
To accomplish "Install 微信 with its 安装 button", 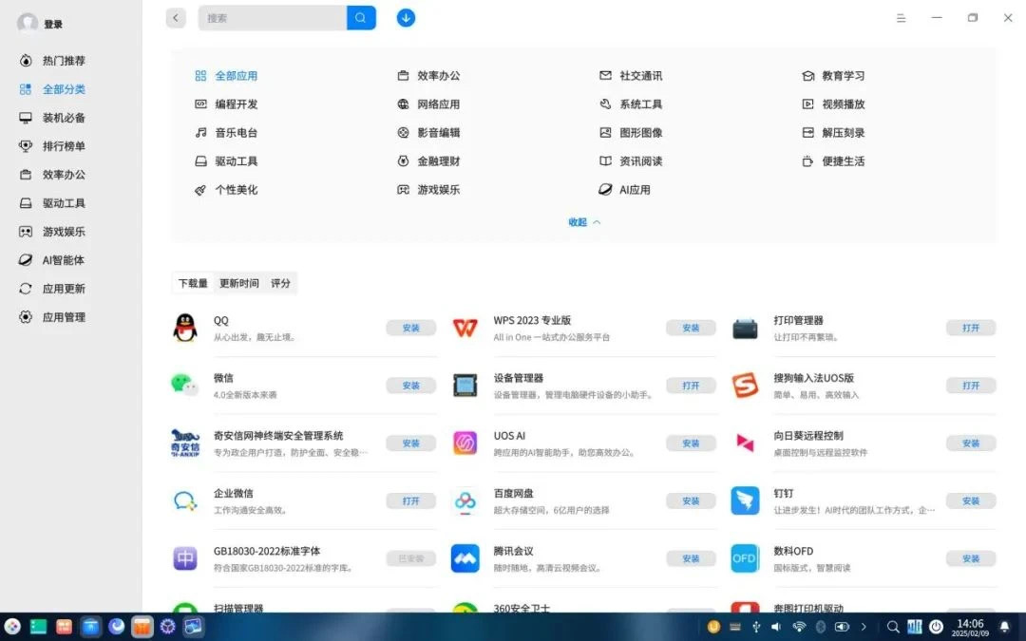I will [411, 386].
